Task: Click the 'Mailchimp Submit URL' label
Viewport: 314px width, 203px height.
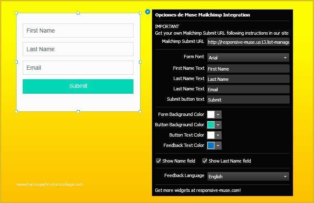Action: pyautogui.click(x=183, y=41)
